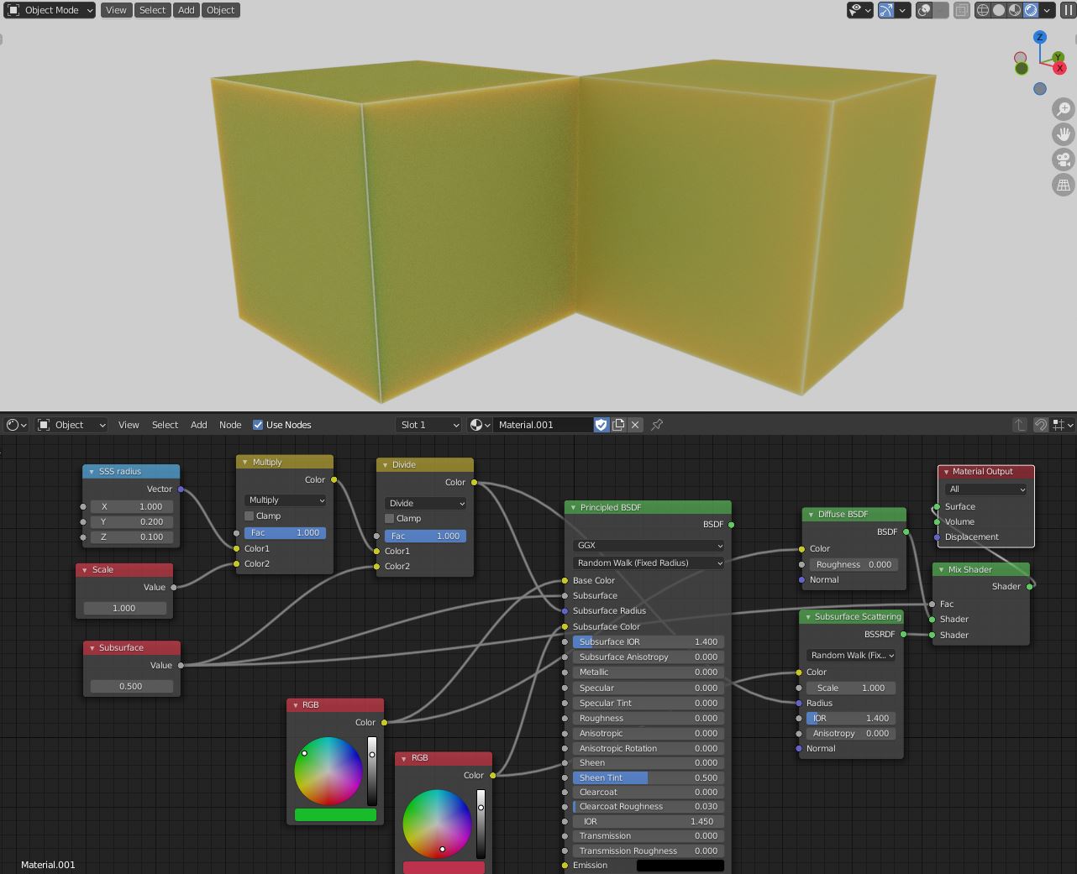Duplicate Material.001 with new material icon
Viewport: 1077px width, 874px height.
[618, 425]
